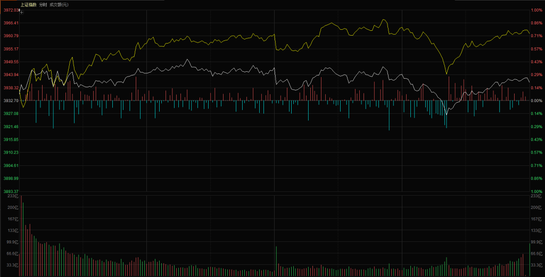Click the plus icon below the chart title
Screen dimensions: 545x277
coord(21,13)
